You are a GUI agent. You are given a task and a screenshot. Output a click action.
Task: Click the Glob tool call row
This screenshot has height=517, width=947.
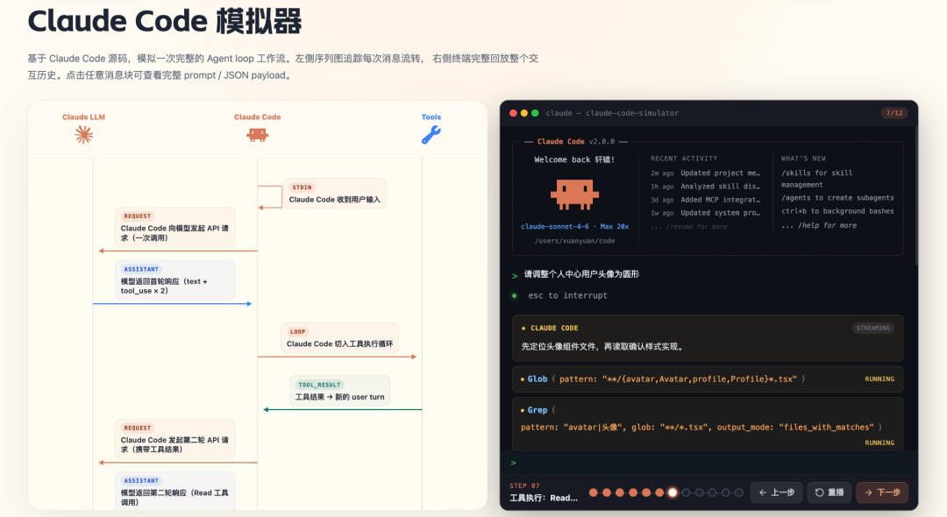[x=707, y=379]
